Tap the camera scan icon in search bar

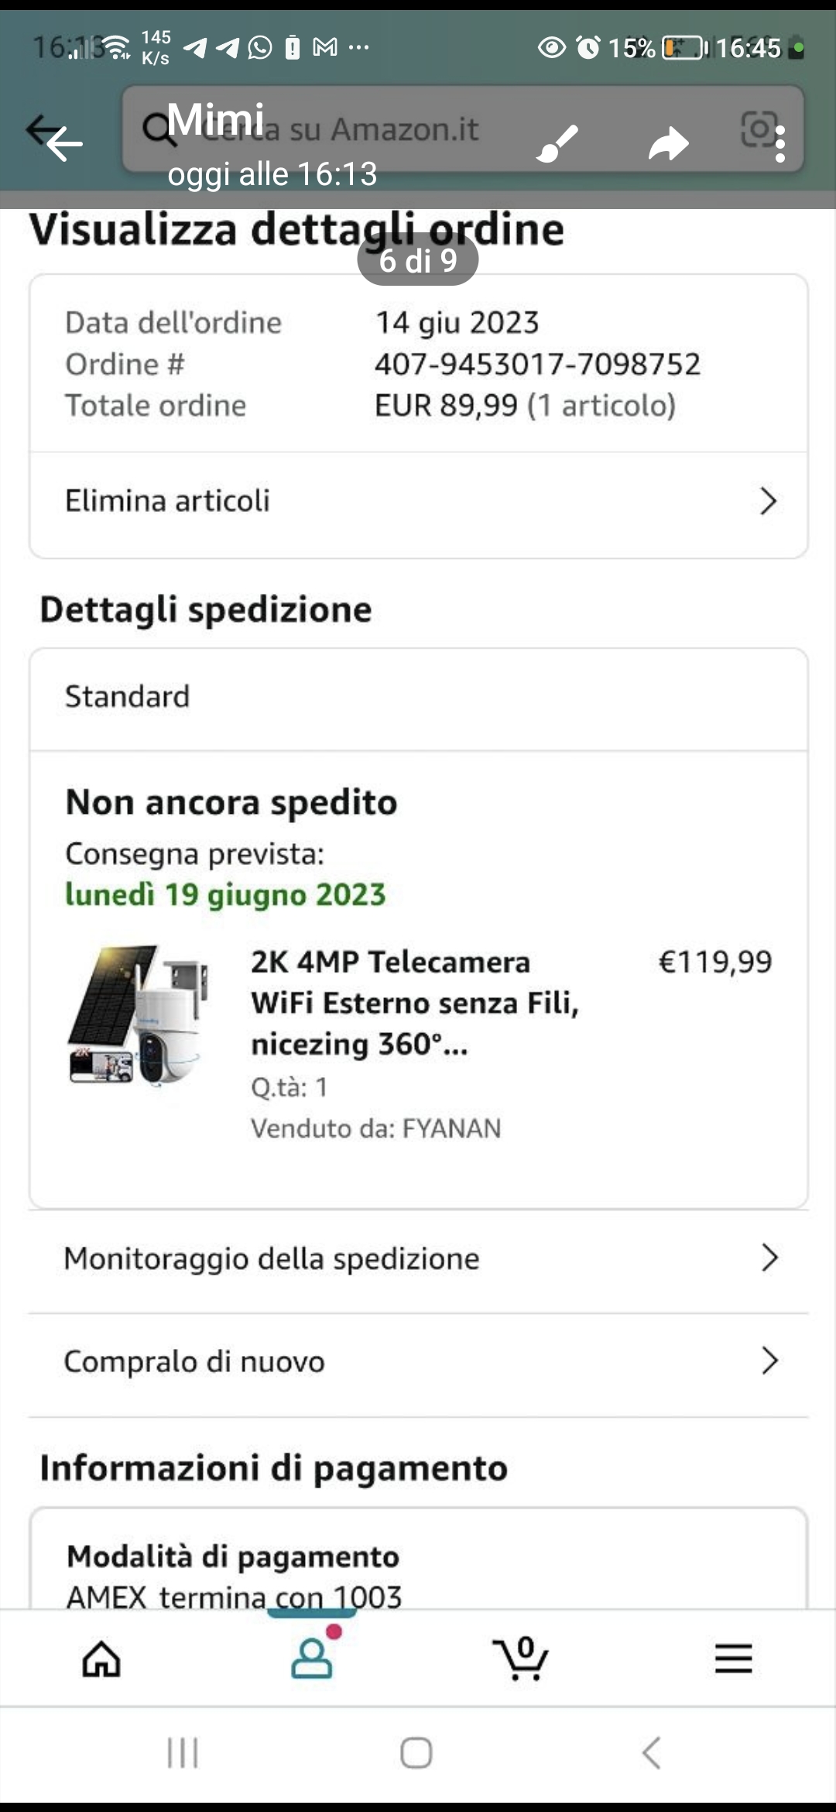coord(758,129)
